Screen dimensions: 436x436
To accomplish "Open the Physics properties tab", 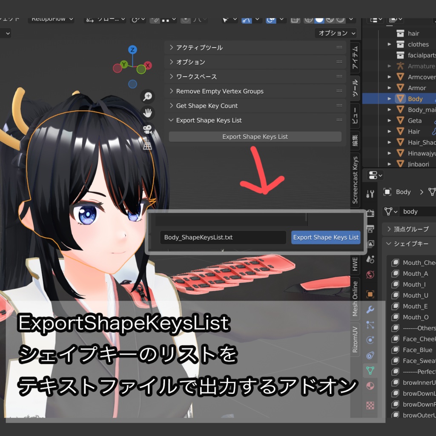I will pos(370,340).
